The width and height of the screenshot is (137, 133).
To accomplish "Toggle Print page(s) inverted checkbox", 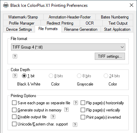I will point(83,117).
